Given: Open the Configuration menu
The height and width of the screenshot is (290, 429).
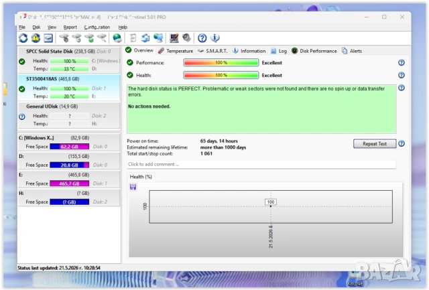Looking at the screenshot, I should (97, 27).
